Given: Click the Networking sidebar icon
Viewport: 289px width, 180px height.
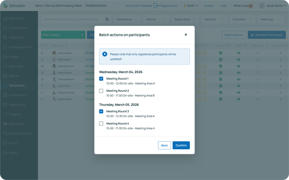Looking at the screenshot, I should [x=5, y=124].
